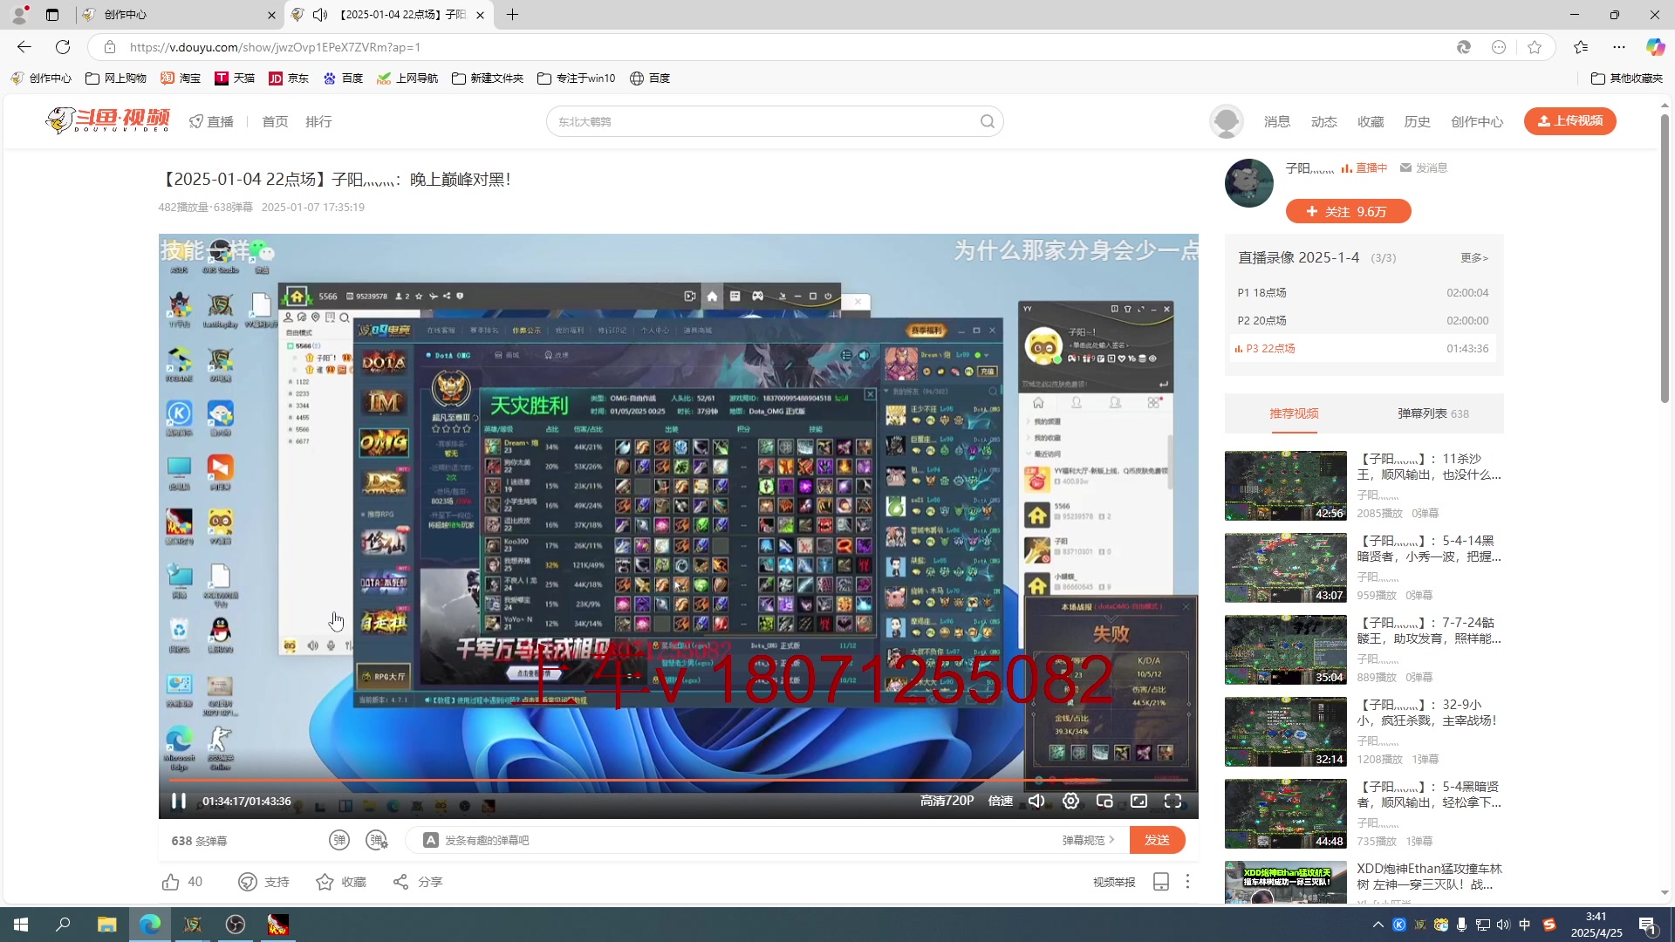1675x942 pixels.
Task: Reload the browser page
Action: [63, 47]
